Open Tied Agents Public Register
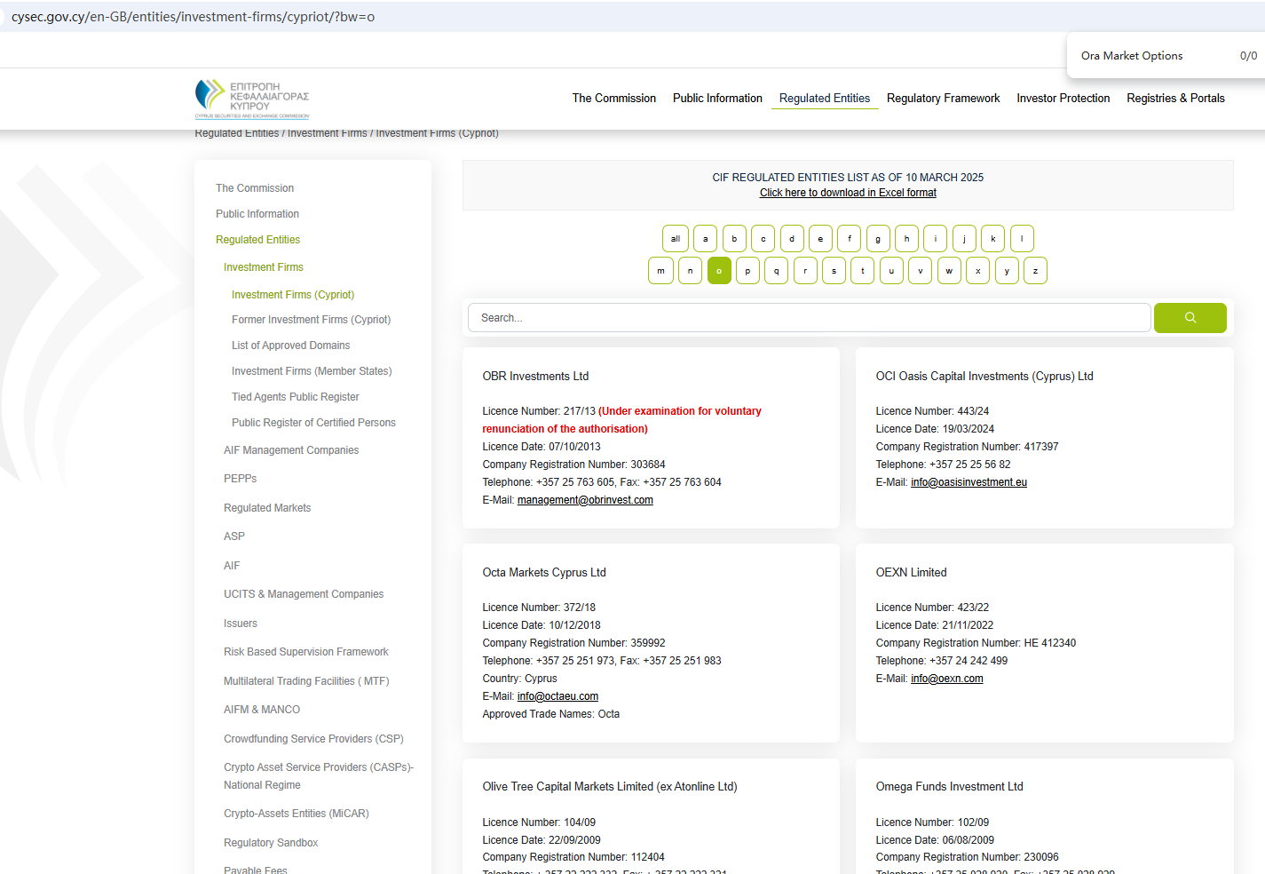The width and height of the screenshot is (1265, 874). (x=295, y=397)
